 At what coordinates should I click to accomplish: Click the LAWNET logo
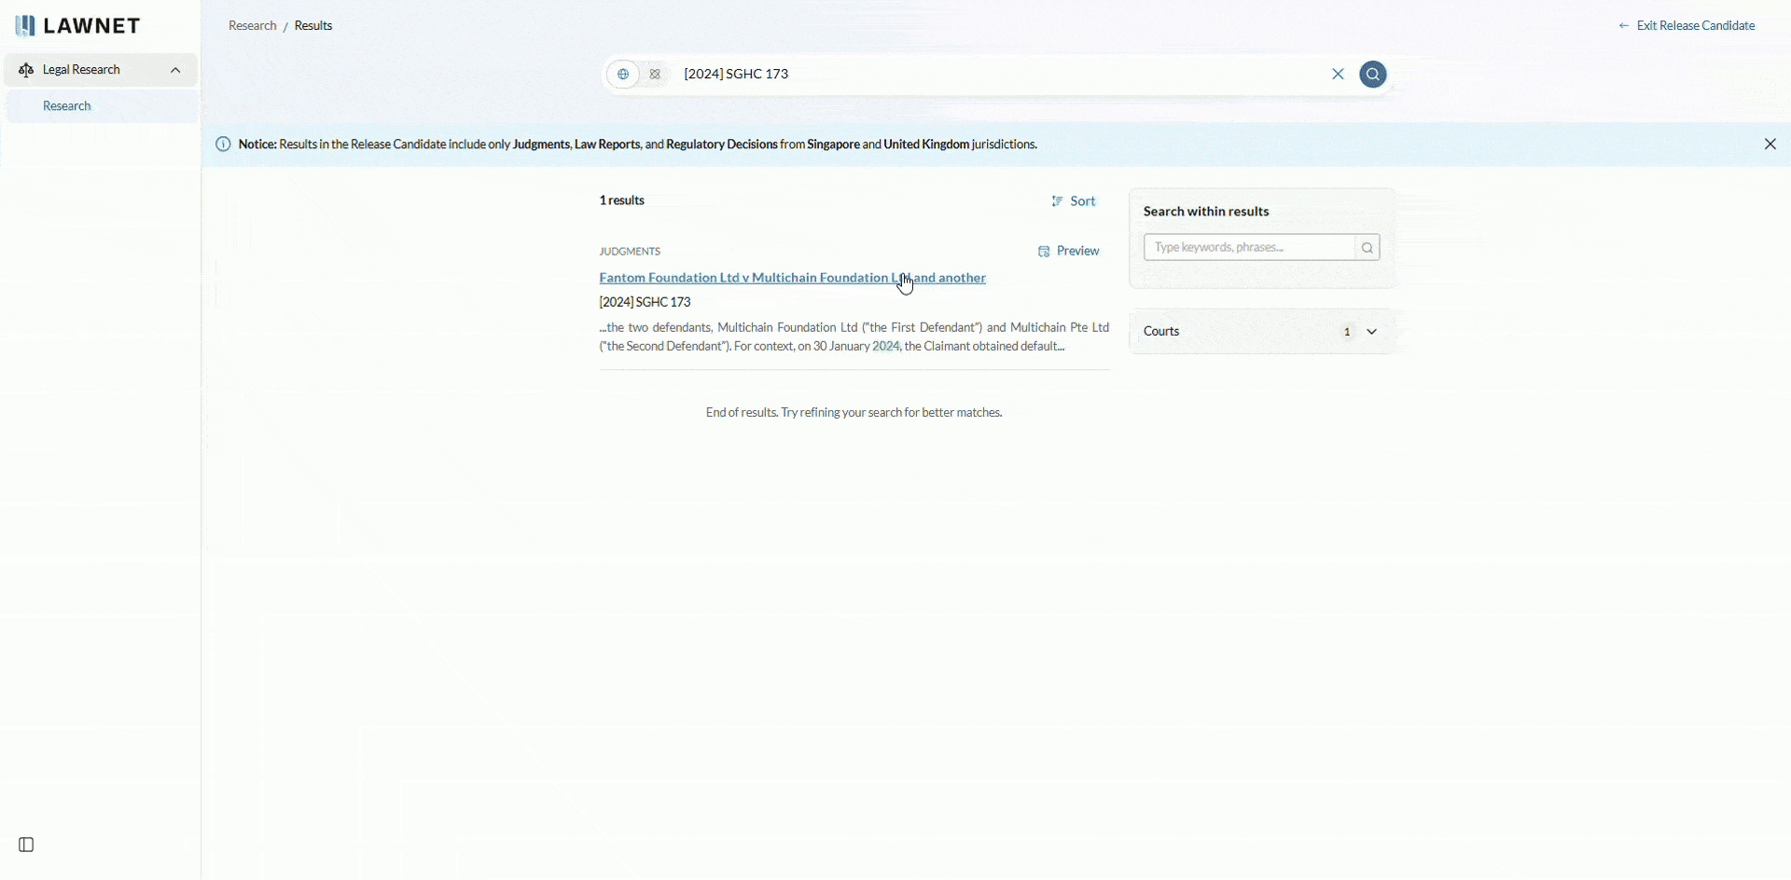tap(78, 26)
